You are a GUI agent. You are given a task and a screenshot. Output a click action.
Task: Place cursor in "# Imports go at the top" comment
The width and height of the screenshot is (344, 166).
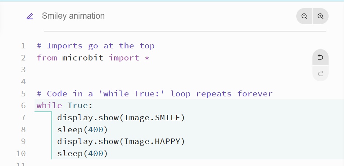point(95,46)
